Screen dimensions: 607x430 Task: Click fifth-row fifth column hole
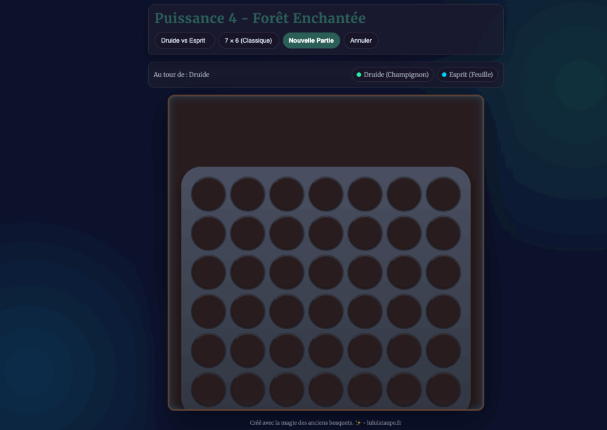pyautogui.click(x=365, y=351)
